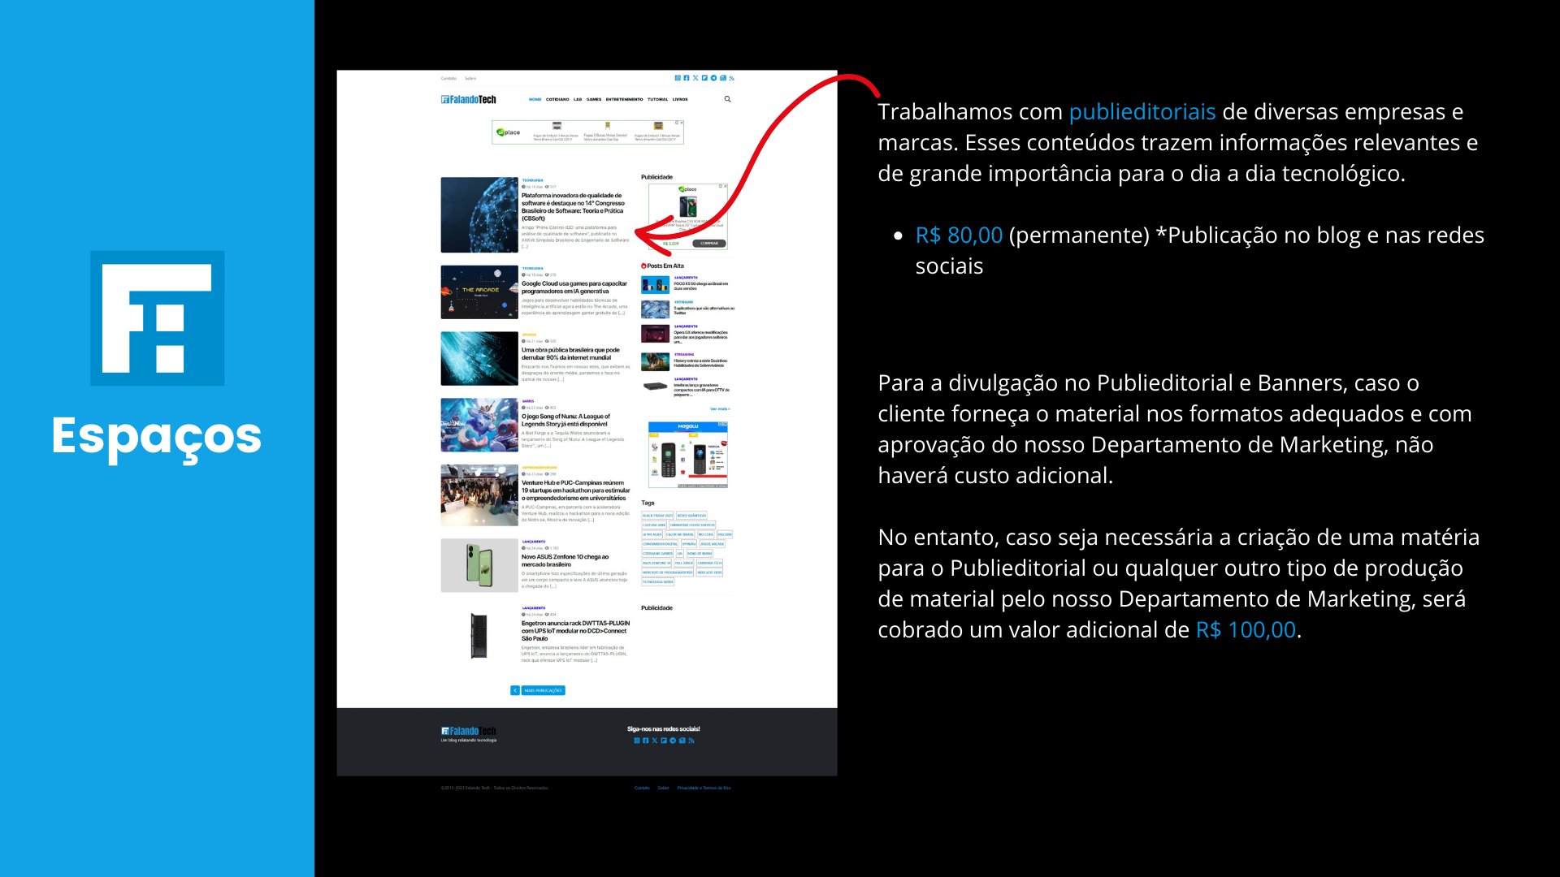Click the Ver mais link under Posts Em Alta
1560x877 pixels.
(720, 408)
